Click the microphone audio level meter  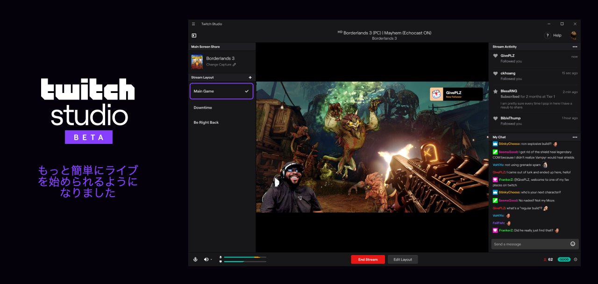(x=245, y=257)
